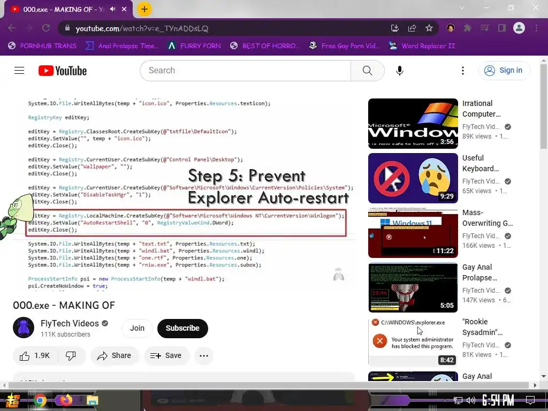Open "Rookie Sysadmin"... video thumbnail
This screenshot has width=548, height=411.
point(413,342)
